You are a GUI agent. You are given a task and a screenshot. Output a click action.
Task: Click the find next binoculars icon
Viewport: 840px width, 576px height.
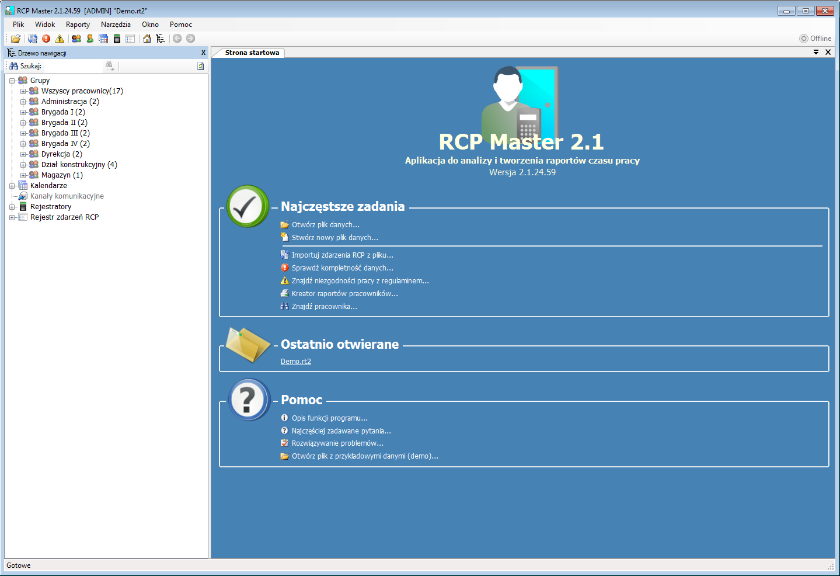[x=110, y=66]
